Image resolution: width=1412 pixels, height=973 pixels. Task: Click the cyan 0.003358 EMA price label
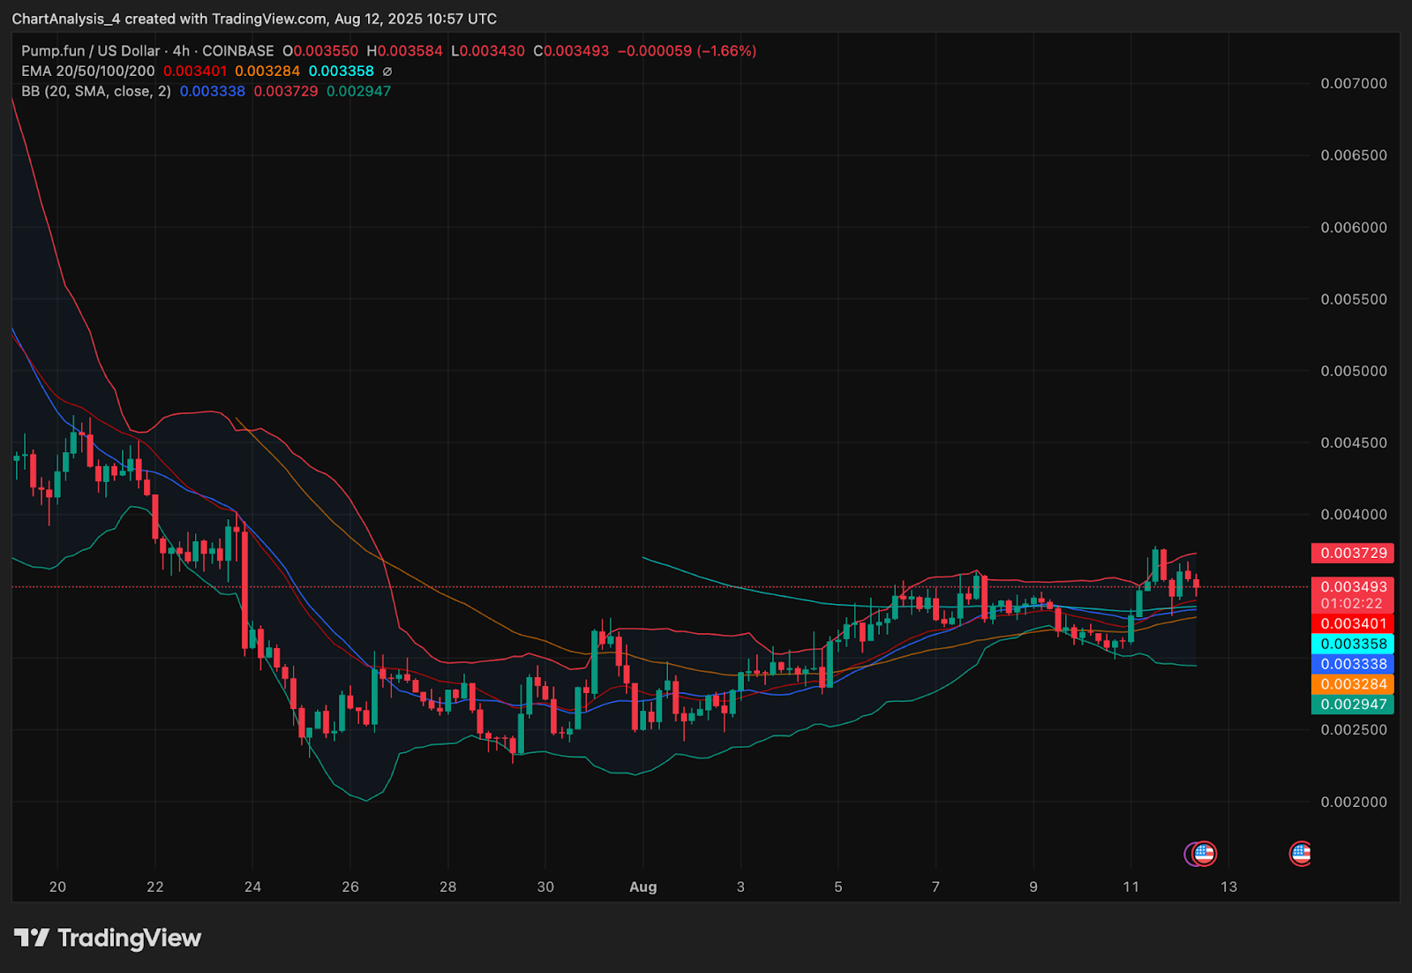pos(1353,645)
